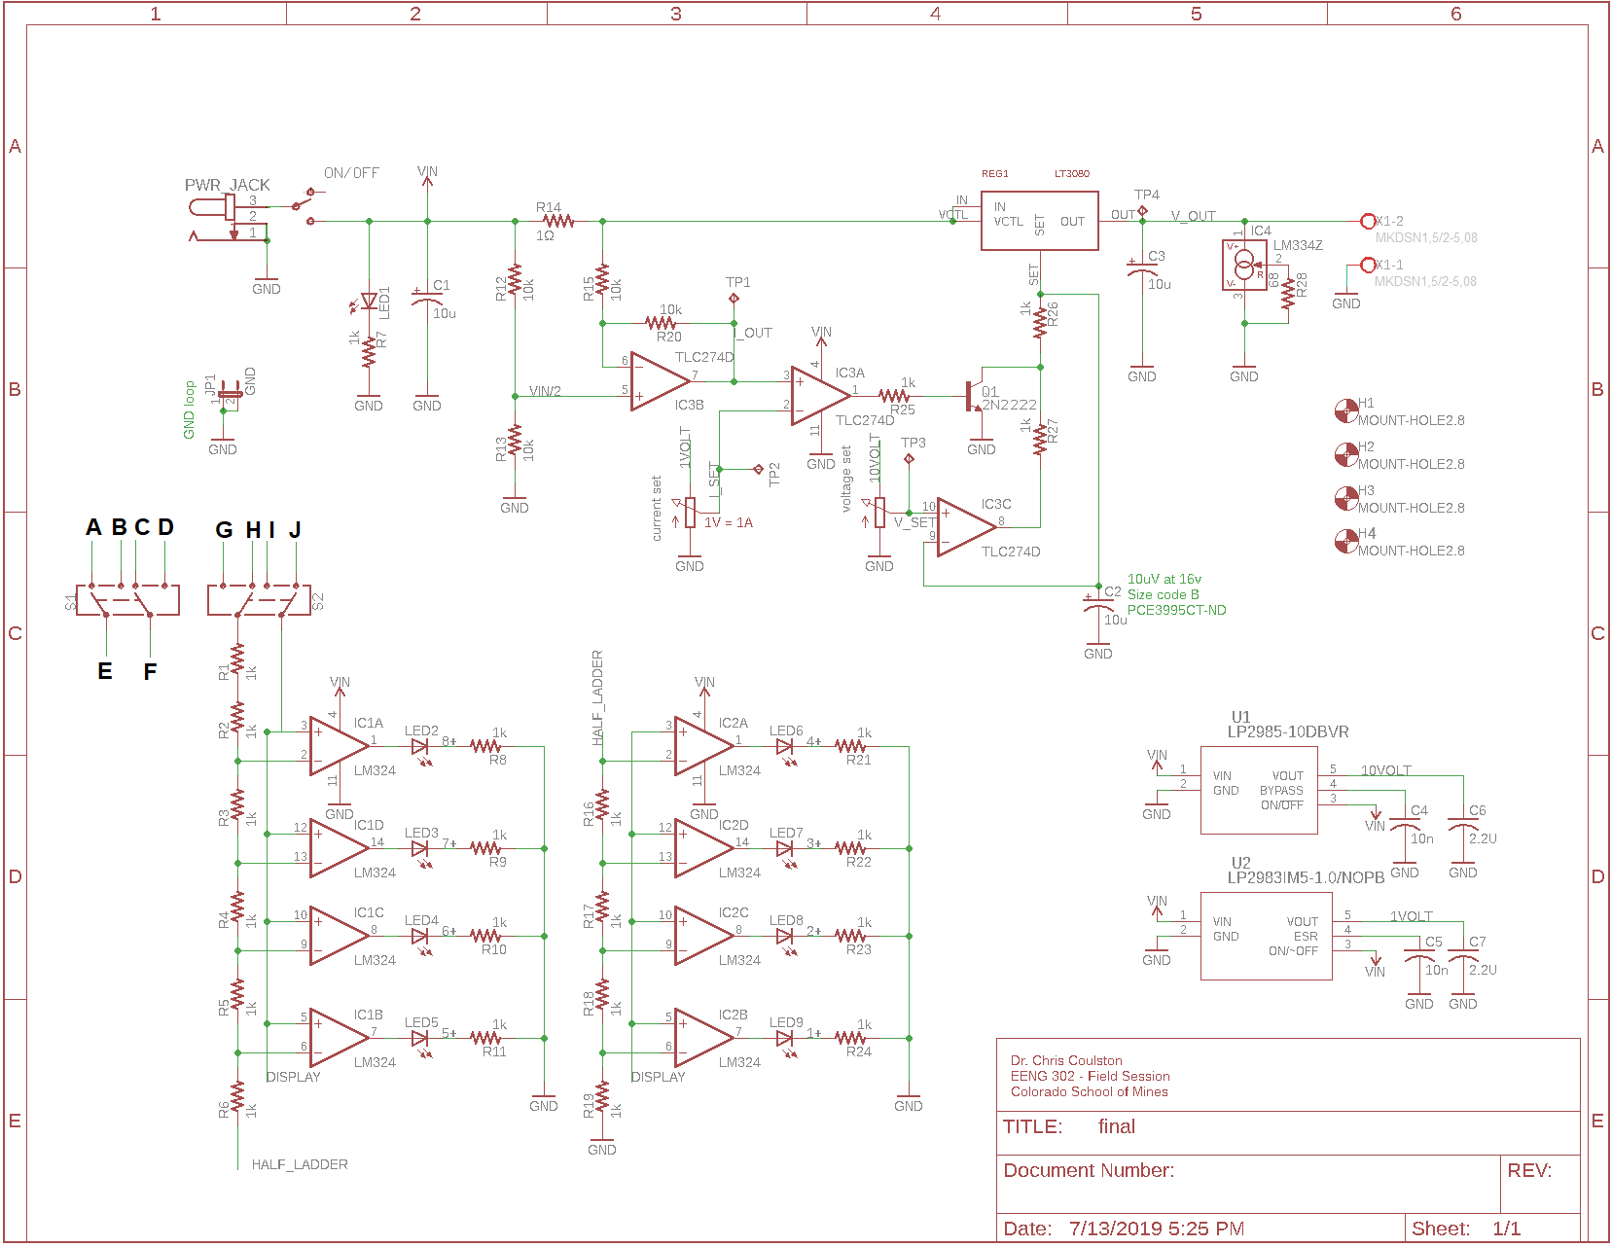Select resistor R6 in the ladder
Viewport: 1612px width, 1247px height.
[237, 1097]
